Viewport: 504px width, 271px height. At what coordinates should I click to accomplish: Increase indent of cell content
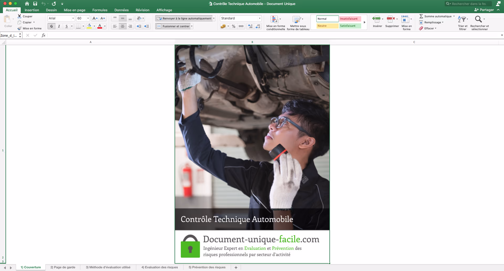pyautogui.click(x=147, y=26)
